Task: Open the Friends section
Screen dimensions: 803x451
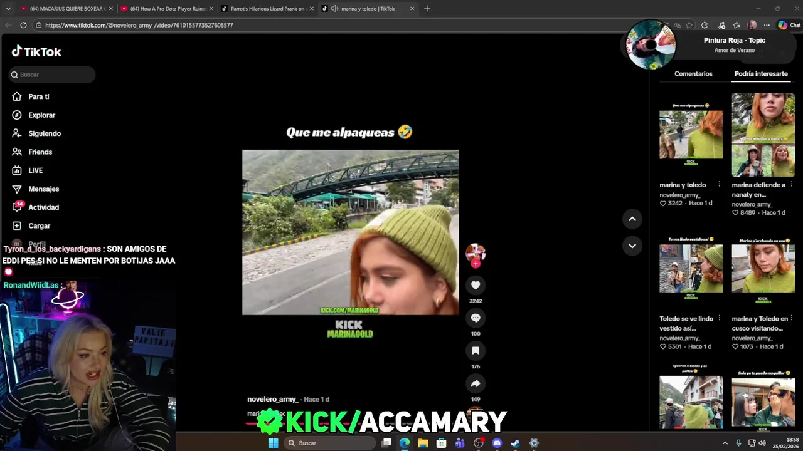Action: click(31, 152)
